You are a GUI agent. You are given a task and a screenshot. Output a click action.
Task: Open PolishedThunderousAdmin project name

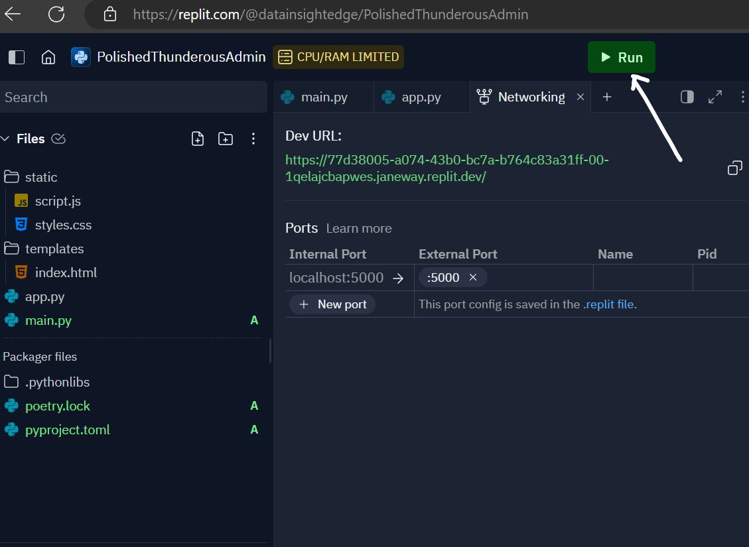[181, 57]
